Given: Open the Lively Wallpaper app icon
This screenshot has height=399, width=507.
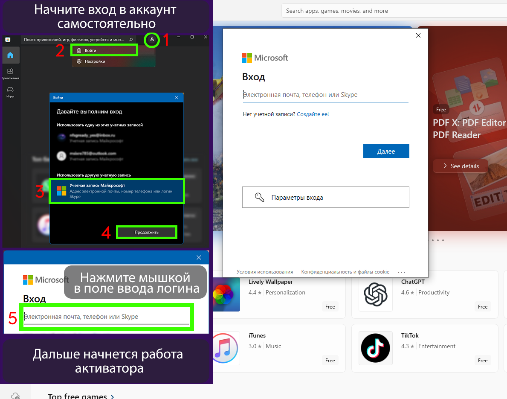Looking at the screenshot, I should pos(227,294).
